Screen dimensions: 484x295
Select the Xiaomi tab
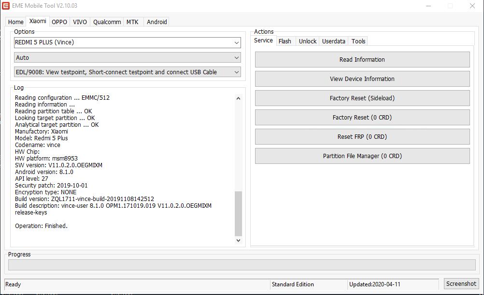point(38,21)
